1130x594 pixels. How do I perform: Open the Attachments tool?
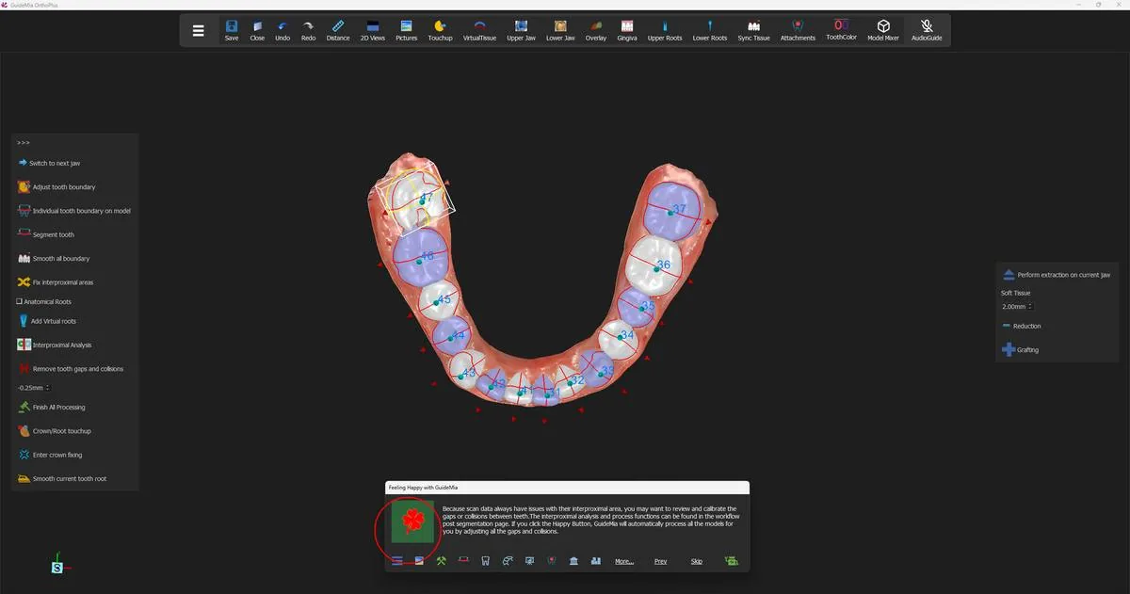(x=798, y=30)
